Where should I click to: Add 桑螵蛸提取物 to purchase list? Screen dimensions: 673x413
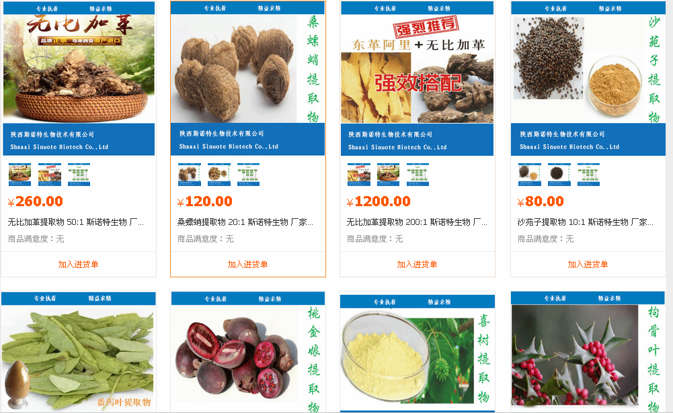tap(247, 264)
